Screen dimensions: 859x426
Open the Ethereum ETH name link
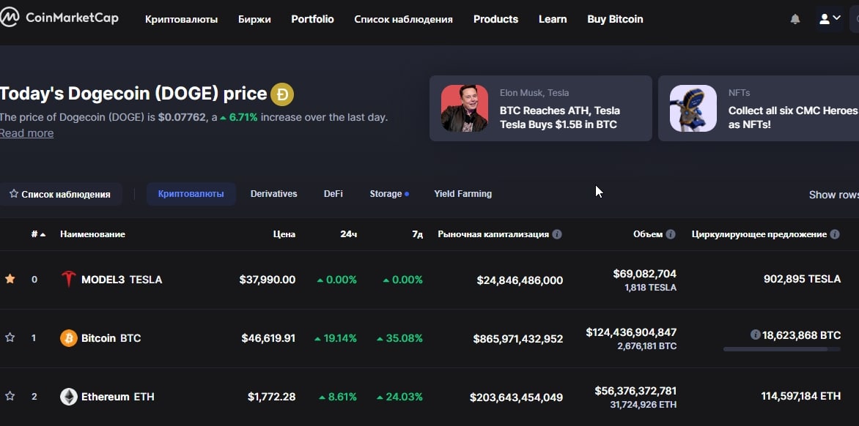pos(118,397)
